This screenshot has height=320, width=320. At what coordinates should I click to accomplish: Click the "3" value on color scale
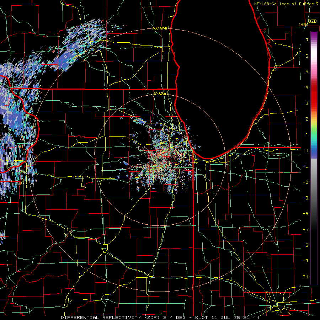(307, 103)
